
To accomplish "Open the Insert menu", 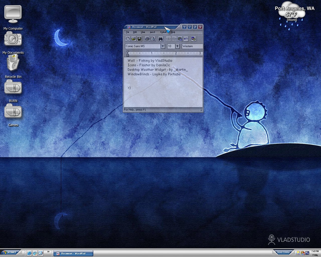I will [x=152, y=32].
